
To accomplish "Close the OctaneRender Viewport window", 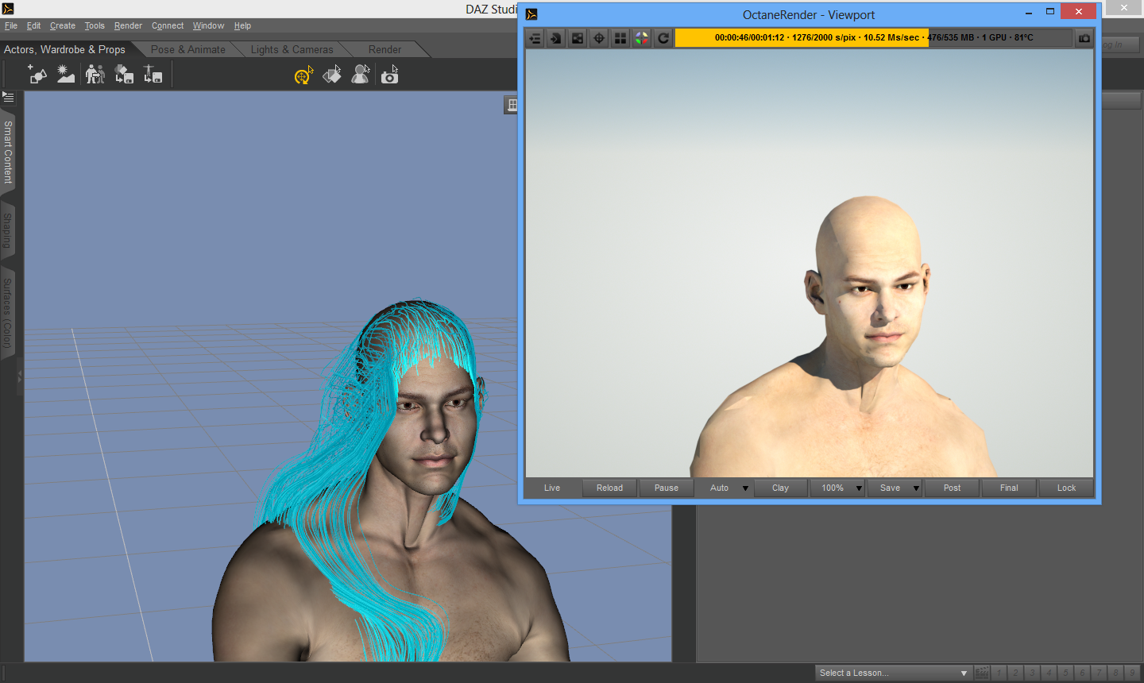I will pyautogui.click(x=1078, y=11).
